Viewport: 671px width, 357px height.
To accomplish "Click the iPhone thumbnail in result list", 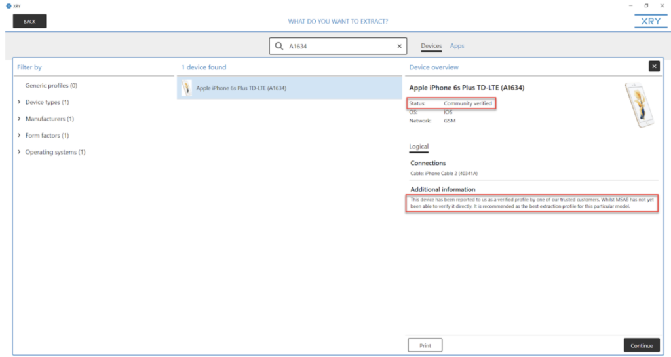I will click(187, 88).
